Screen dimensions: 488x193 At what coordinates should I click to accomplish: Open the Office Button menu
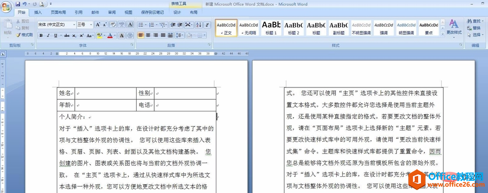click(x=6, y=6)
